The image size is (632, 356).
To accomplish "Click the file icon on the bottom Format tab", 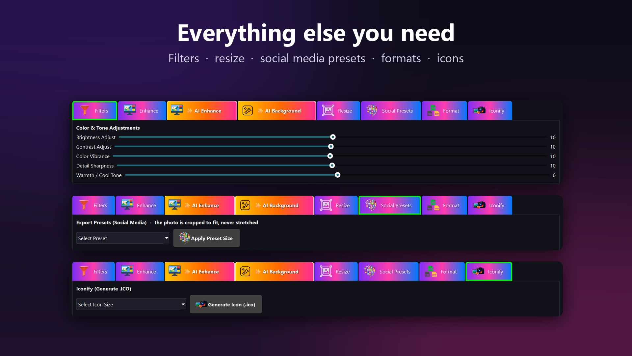I will pyautogui.click(x=431, y=271).
